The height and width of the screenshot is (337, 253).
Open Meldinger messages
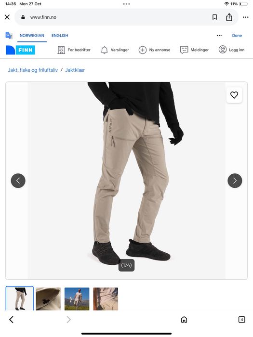pyautogui.click(x=195, y=50)
